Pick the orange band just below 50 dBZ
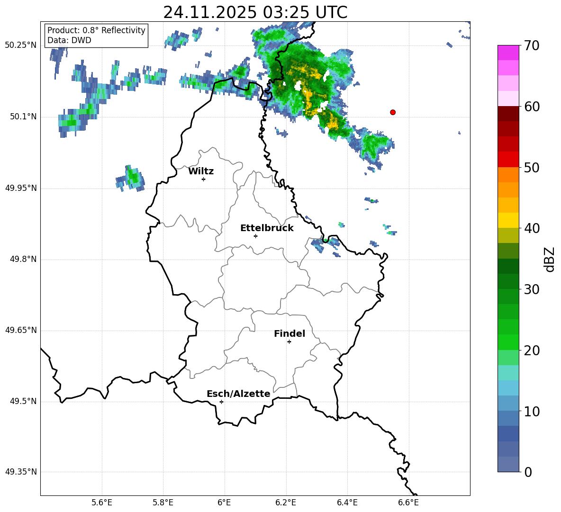 [x=508, y=174]
